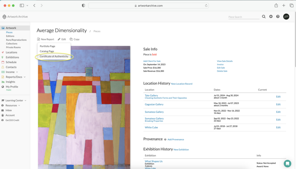Click the Add Client For Sale link
The height and width of the screenshot is (169, 296).
click(x=152, y=61)
